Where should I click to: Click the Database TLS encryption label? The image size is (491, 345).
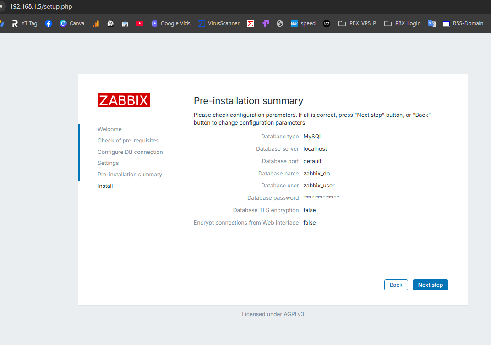(x=266, y=210)
